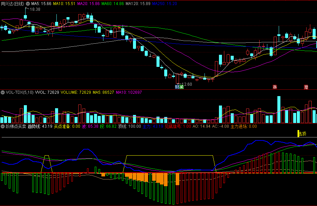Click the AO: 14.94 value
This screenshot has height=206, width=317.
[x=201, y=126]
